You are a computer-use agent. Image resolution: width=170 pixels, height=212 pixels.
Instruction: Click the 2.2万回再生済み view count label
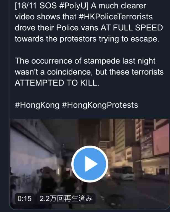coord(66,198)
